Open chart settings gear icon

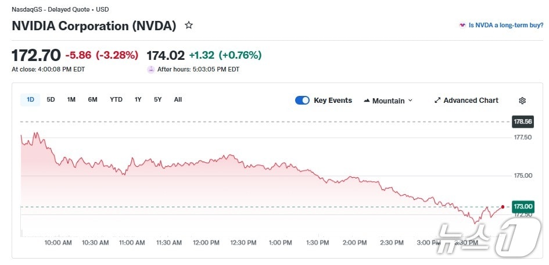[x=522, y=101]
